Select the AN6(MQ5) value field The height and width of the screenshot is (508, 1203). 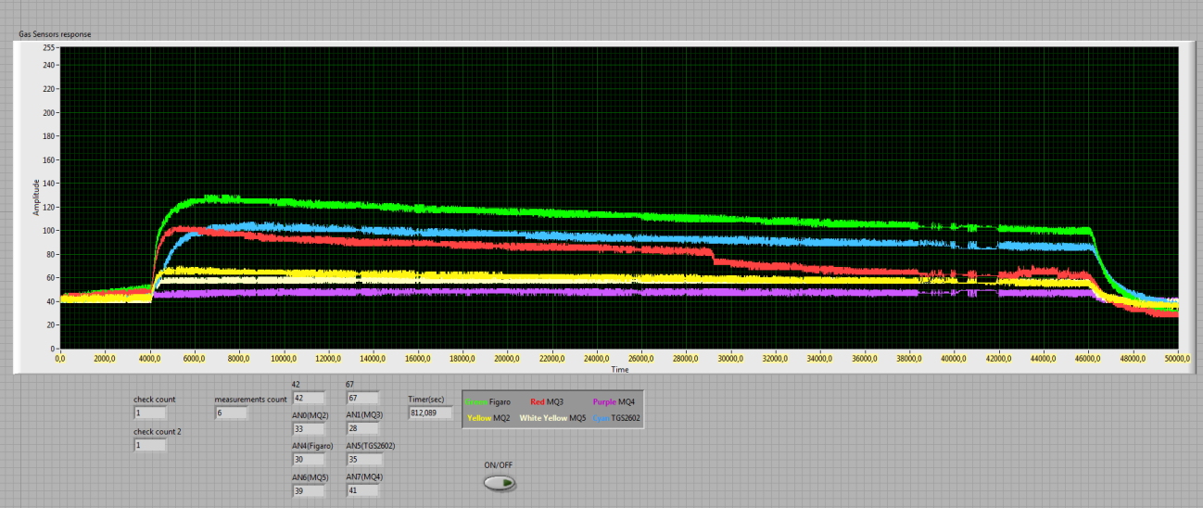[x=308, y=491]
